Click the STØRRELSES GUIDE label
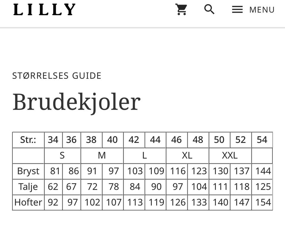 57,76
